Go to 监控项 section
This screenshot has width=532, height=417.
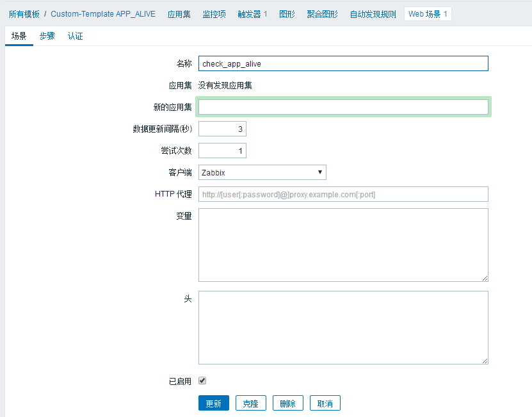[x=214, y=14]
